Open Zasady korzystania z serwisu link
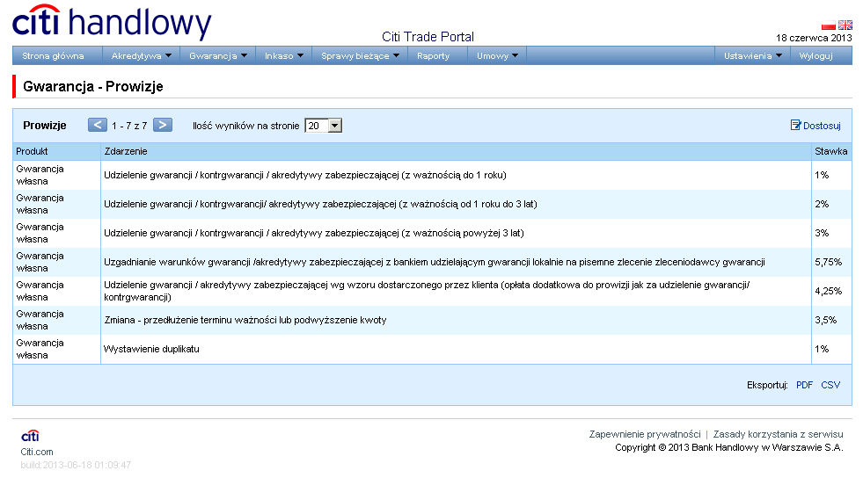 778,435
